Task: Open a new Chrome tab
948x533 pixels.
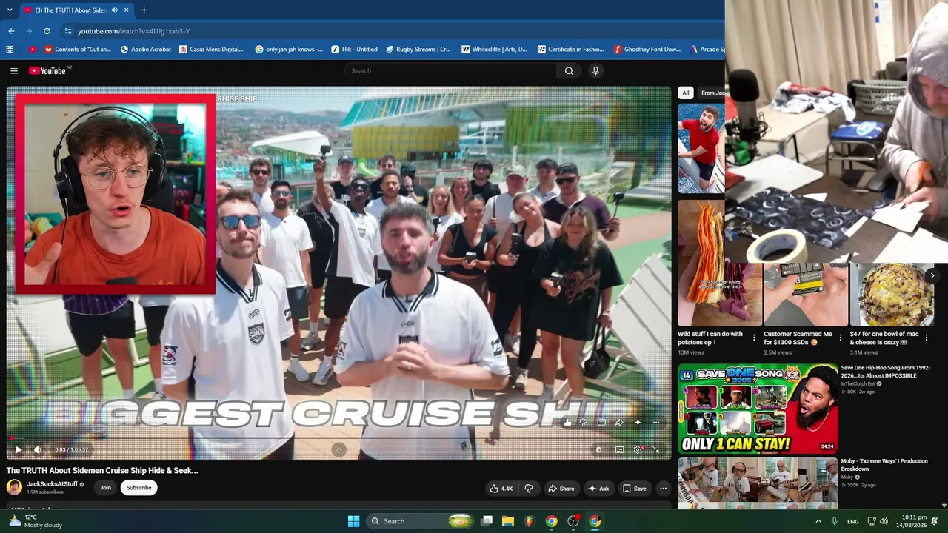Action: pyautogui.click(x=144, y=10)
